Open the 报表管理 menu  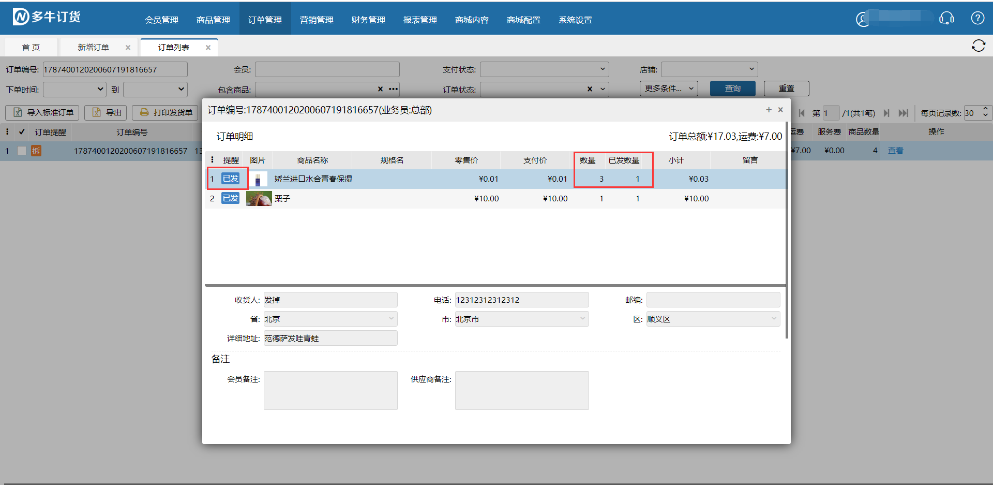420,20
